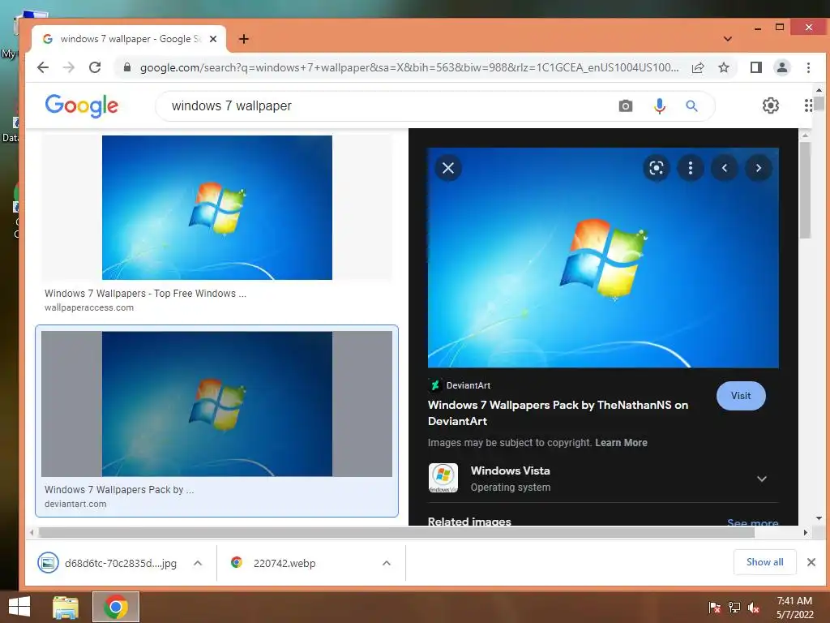Show previous image in preview
Screen dimensions: 830x623
click(725, 168)
